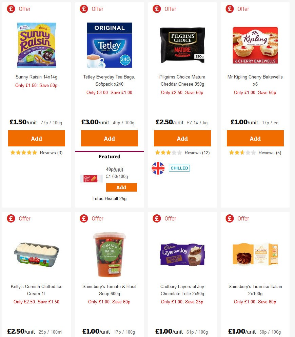Viewport: 295px width, 337px height.
Task: Click the Sainsbury's Tiramisu product image
Action: (255, 254)
